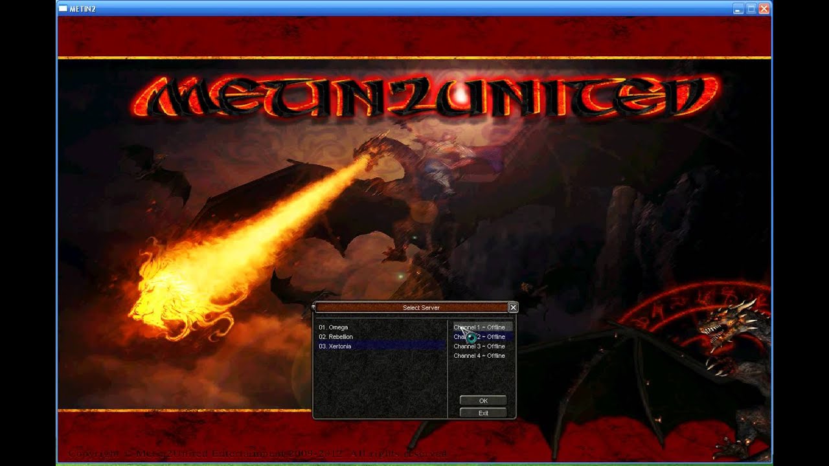Image resolution: width=829 pixels, height=466 pixels.
Task: Select the 01. Omega server
Action: (380, 327)
